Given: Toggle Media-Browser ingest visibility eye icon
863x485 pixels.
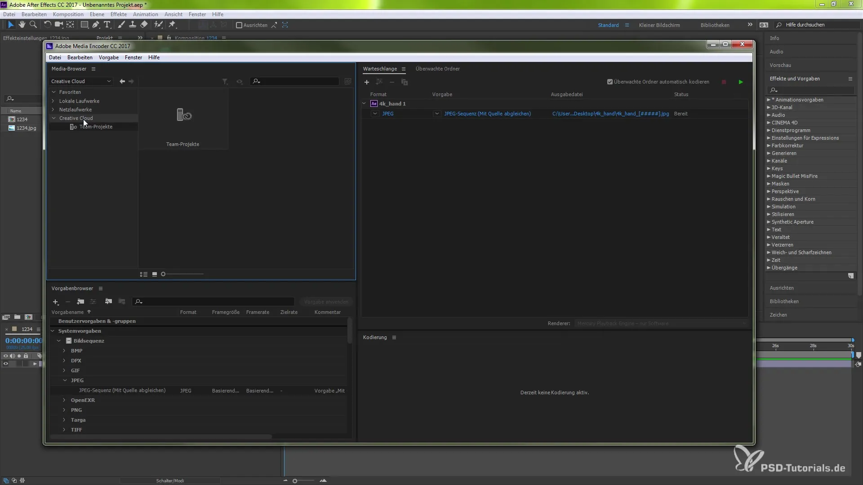Looking at the screenshot, I should (x=240, y=82).
